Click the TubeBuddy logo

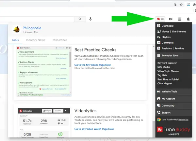pos(173,130)
